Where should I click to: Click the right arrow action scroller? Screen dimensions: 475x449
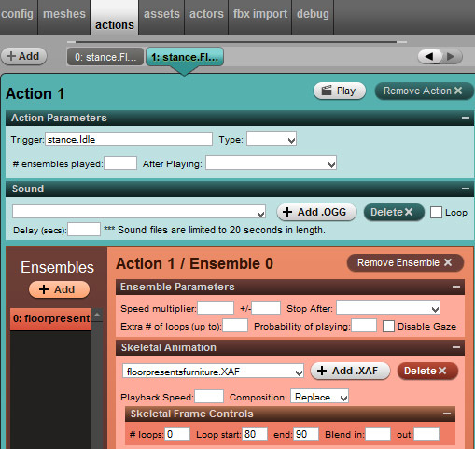point(451,57)
